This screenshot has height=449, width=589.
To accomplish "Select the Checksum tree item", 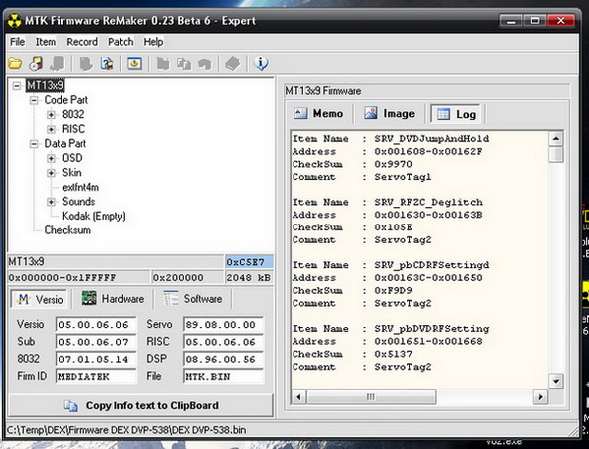I will [67, 230].
